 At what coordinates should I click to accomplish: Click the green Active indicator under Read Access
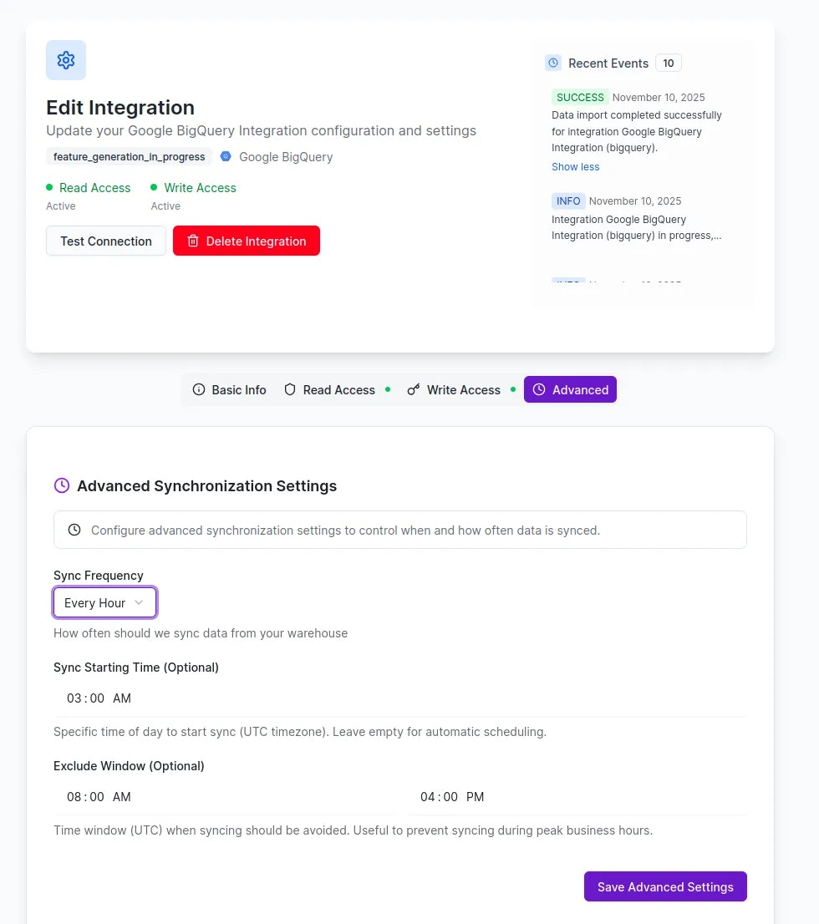click(51, 188)
